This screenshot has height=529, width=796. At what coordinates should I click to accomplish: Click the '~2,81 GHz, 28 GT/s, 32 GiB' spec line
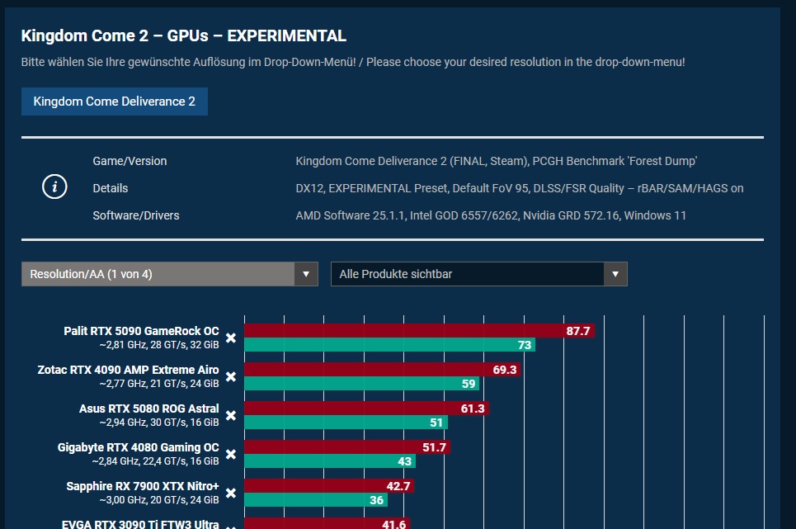(x=159, y=345)
